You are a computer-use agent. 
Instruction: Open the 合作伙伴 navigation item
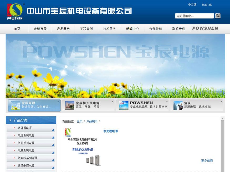point(156,29)
